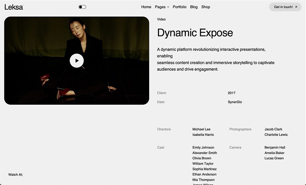This screenshot has height=185, width=306.
Task: Open the Home menu item
Action: 146,7
